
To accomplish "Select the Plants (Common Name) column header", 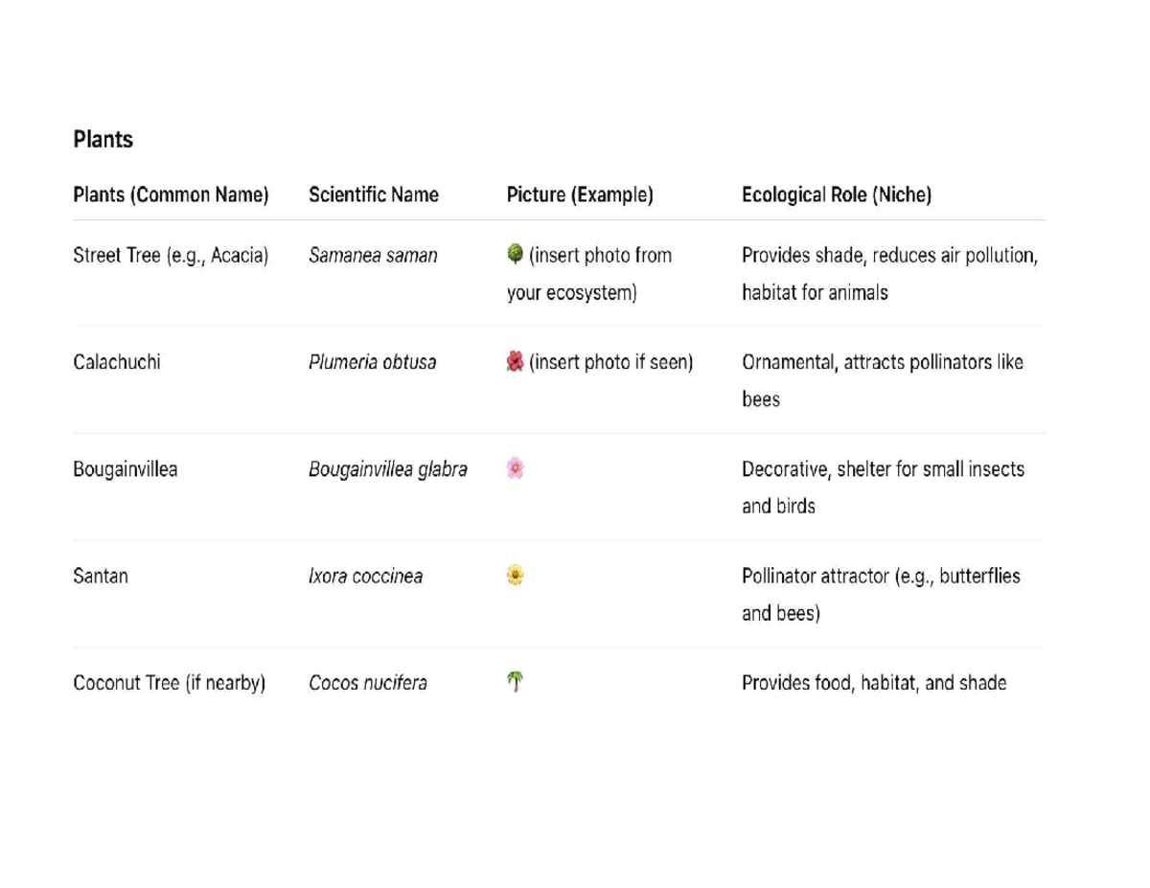I will click(171, 195).
